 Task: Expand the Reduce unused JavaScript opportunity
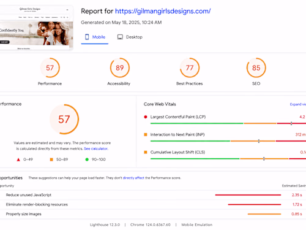[x=153, y=195]
